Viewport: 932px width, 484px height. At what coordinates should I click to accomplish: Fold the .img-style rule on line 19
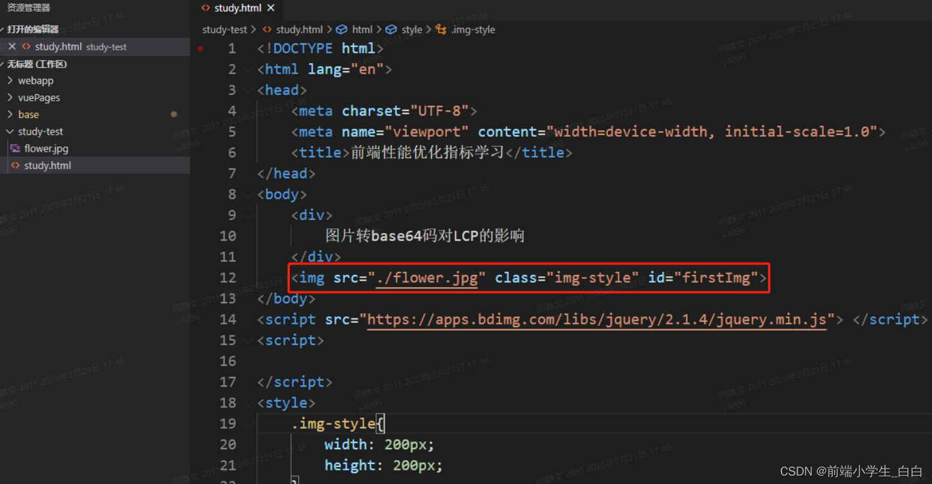249,423
